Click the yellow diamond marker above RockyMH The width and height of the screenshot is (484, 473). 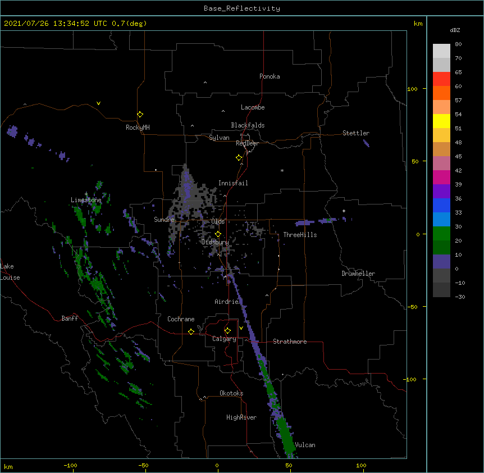pos(140,115)
